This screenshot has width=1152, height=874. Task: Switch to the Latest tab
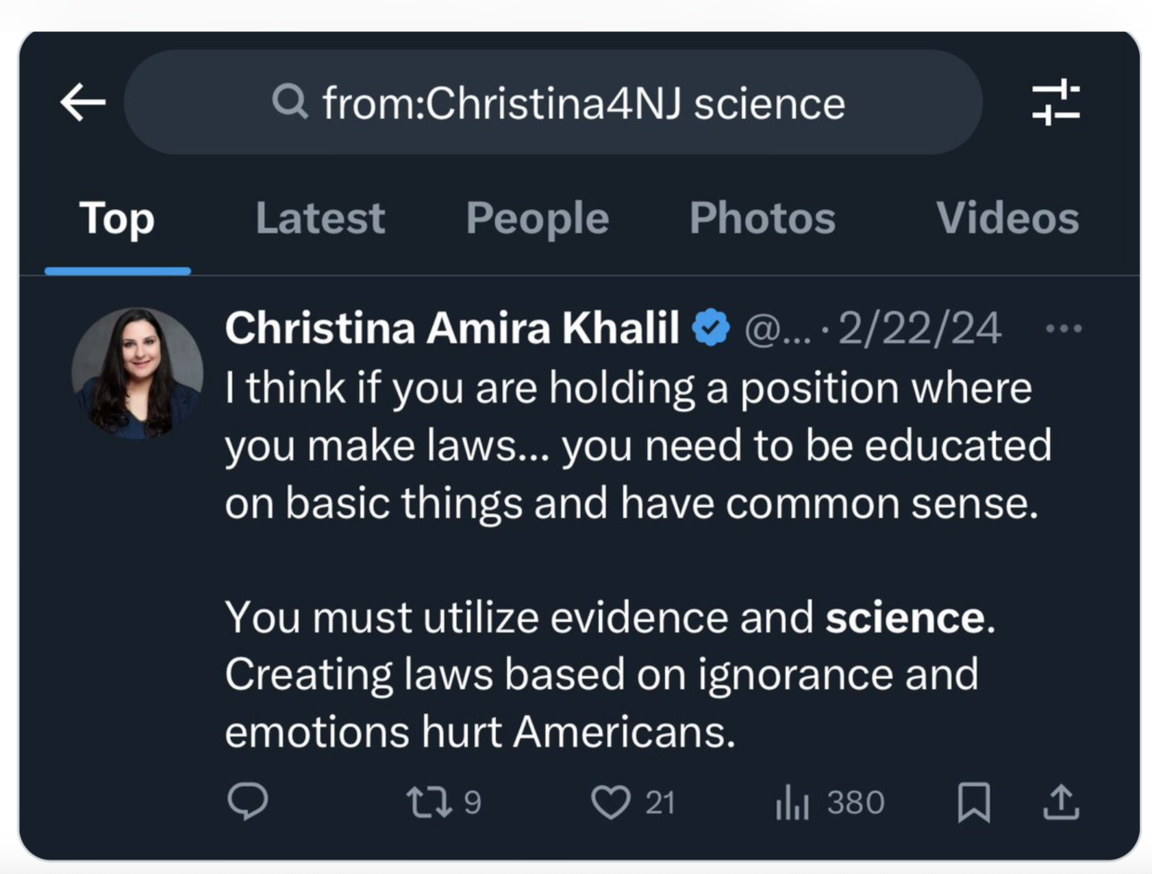[x=320, y=218]
